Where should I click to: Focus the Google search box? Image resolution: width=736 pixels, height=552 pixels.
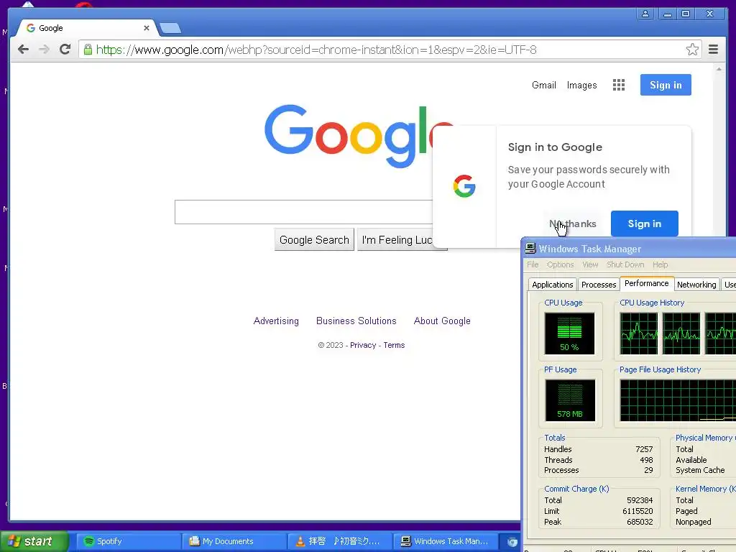(x=304, y=212)
